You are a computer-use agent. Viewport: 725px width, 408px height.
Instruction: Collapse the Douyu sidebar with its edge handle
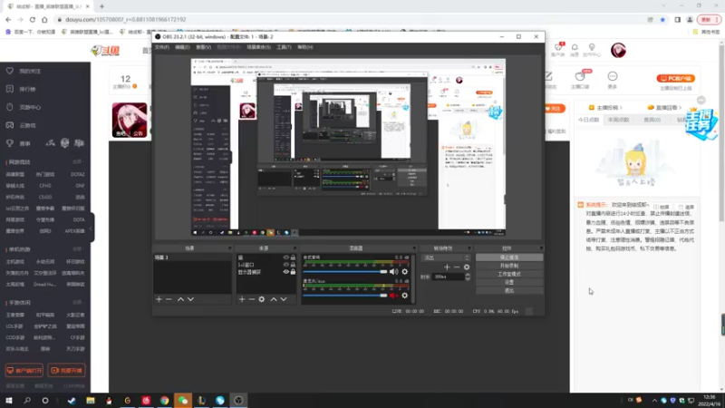pyautogui.click(x=92, y=228)
